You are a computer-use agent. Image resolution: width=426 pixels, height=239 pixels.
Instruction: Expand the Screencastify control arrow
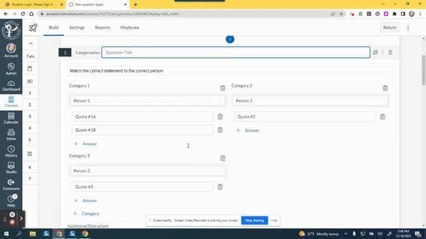pos(21,218)
